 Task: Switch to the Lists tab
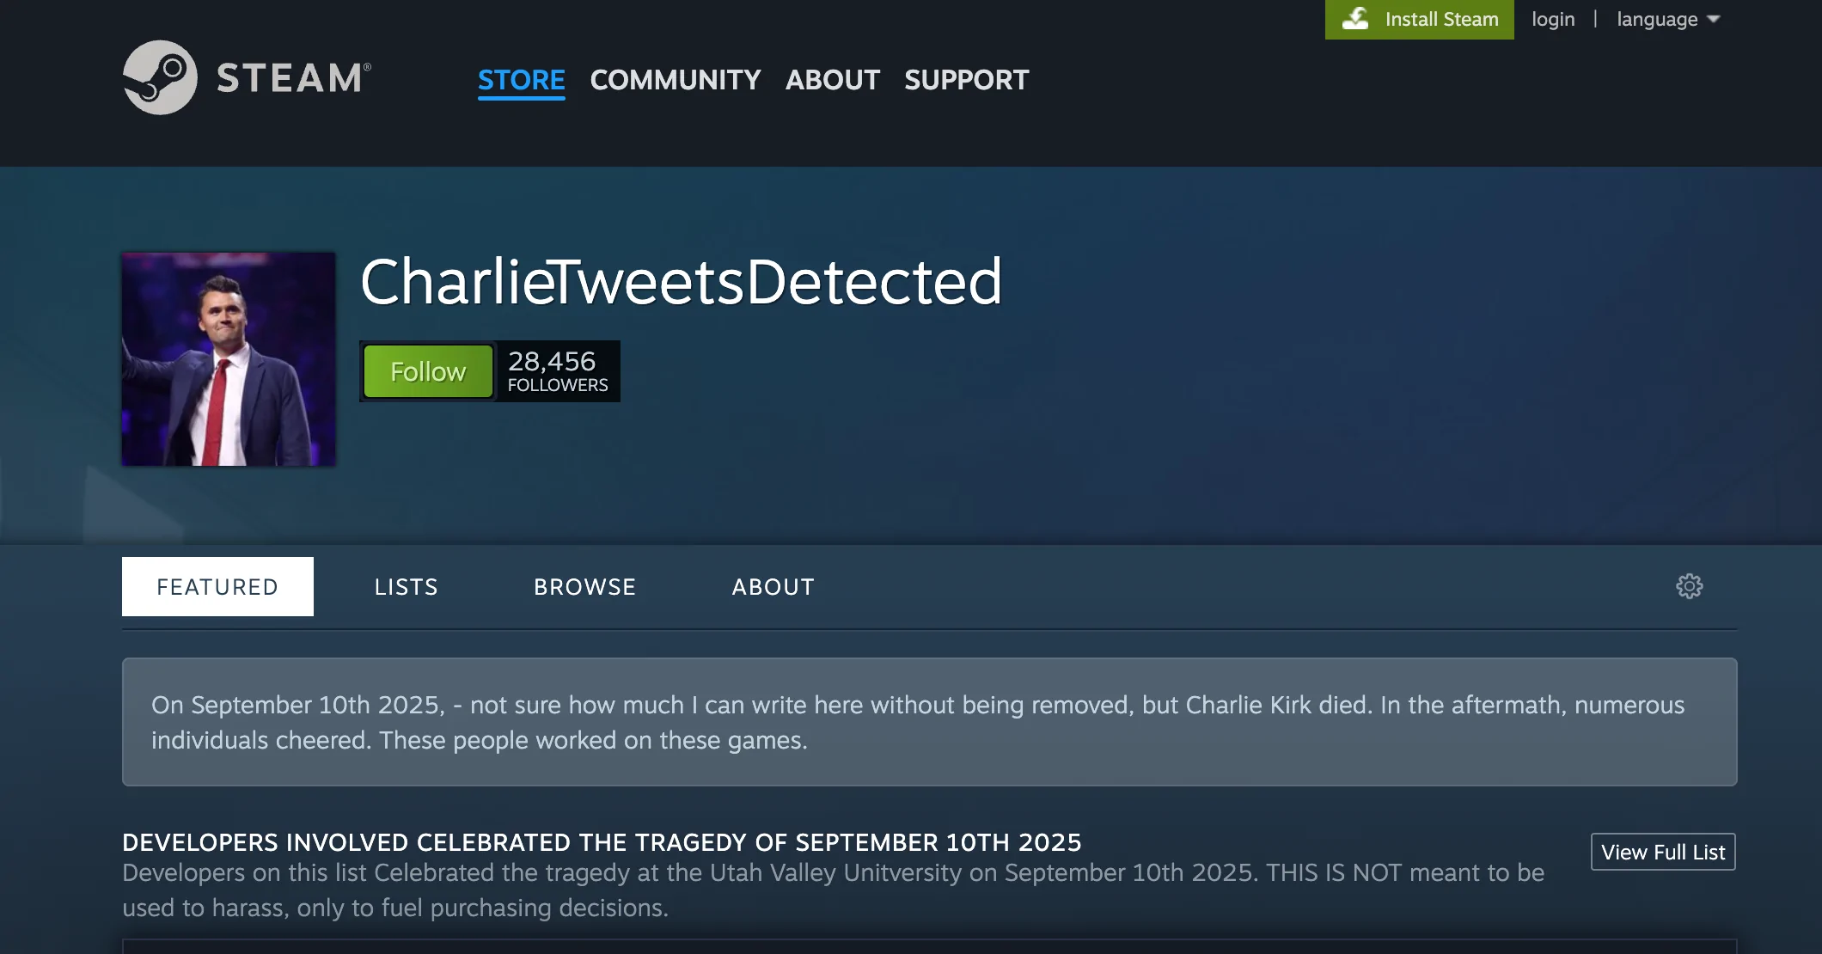click(407, 586)
